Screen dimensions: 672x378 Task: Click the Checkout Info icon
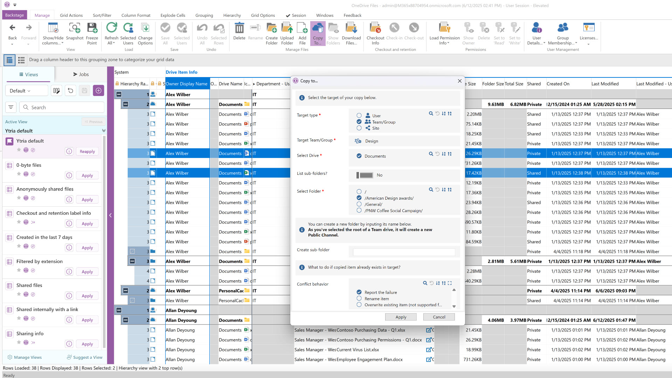[x=375, y=28]
